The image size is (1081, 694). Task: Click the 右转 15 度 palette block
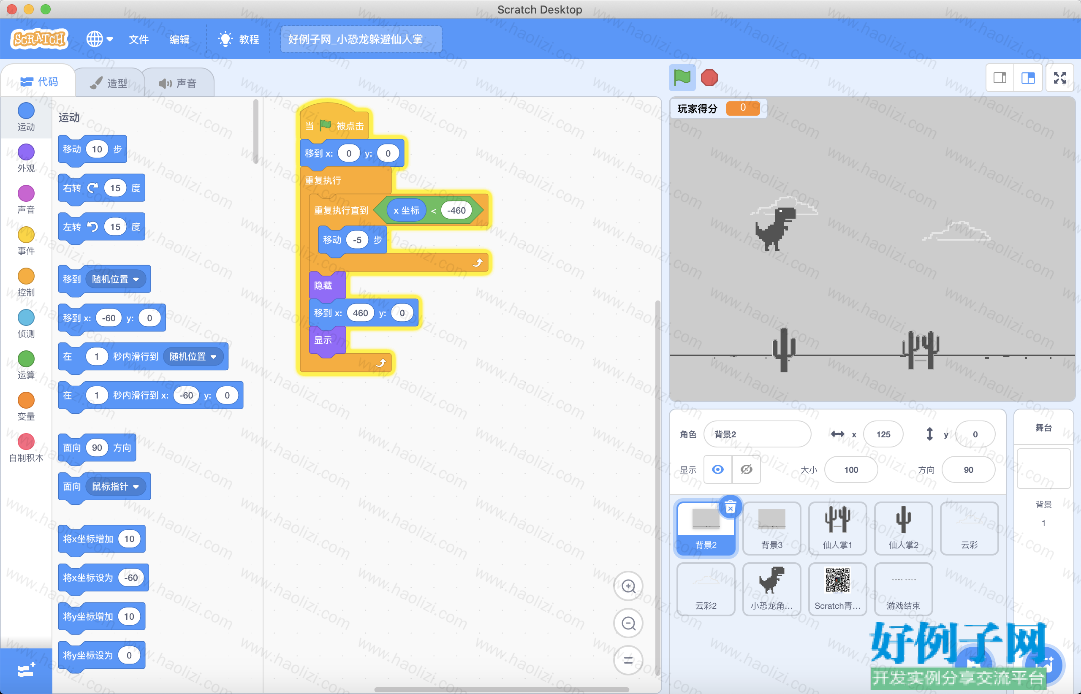click(101, 188)
